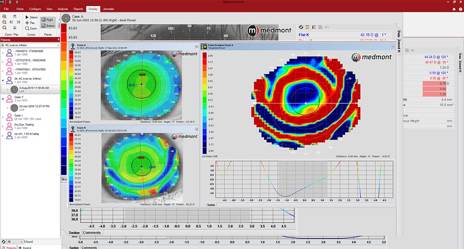Choose the Zoom cursor tool
Image resolution: width=464 pixels, height=249 pixels.
[x=31, y=28]
